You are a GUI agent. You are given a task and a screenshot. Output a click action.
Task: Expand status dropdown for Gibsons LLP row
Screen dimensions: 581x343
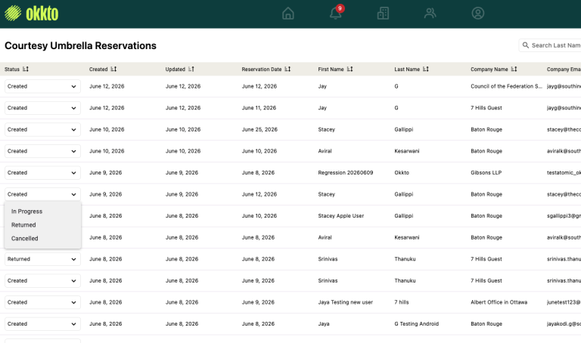click(42, 173)
